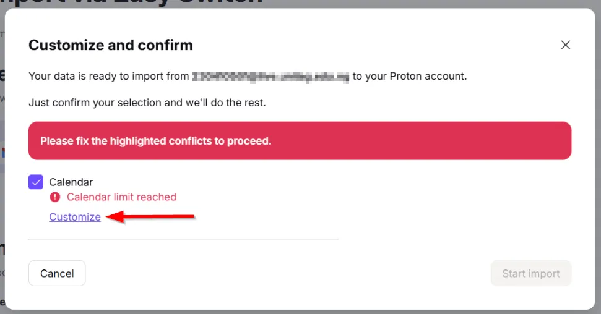The width and height of the screenshot is (601, 314).
Task: Click 'Your data is ready to import' text
Action: [x=108, y=77]
